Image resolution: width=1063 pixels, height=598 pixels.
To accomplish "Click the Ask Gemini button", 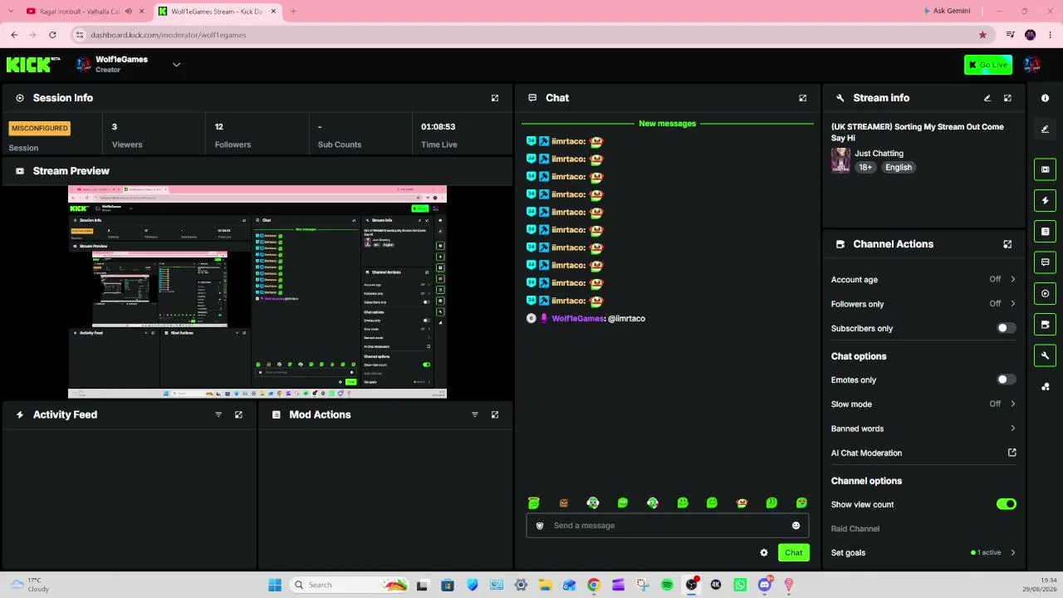I will 946,11.
